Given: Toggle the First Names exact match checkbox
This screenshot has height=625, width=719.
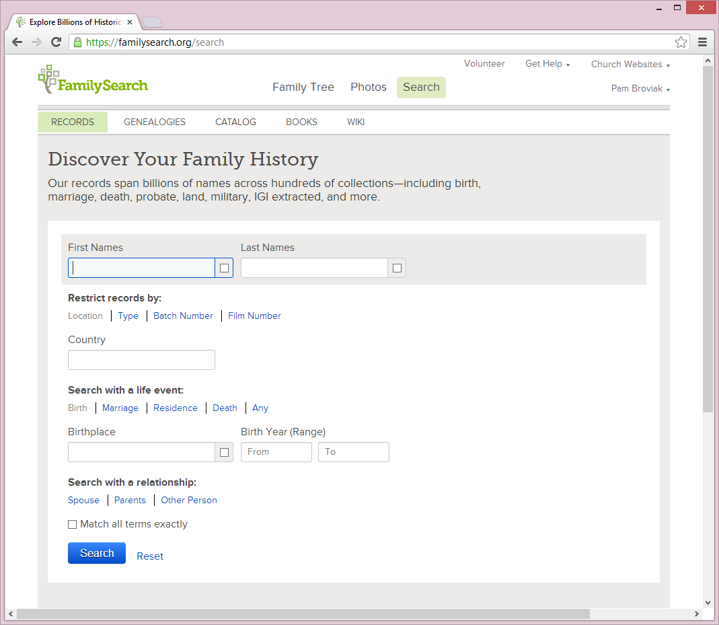Looking at the screenshot, I should point(224,268).
